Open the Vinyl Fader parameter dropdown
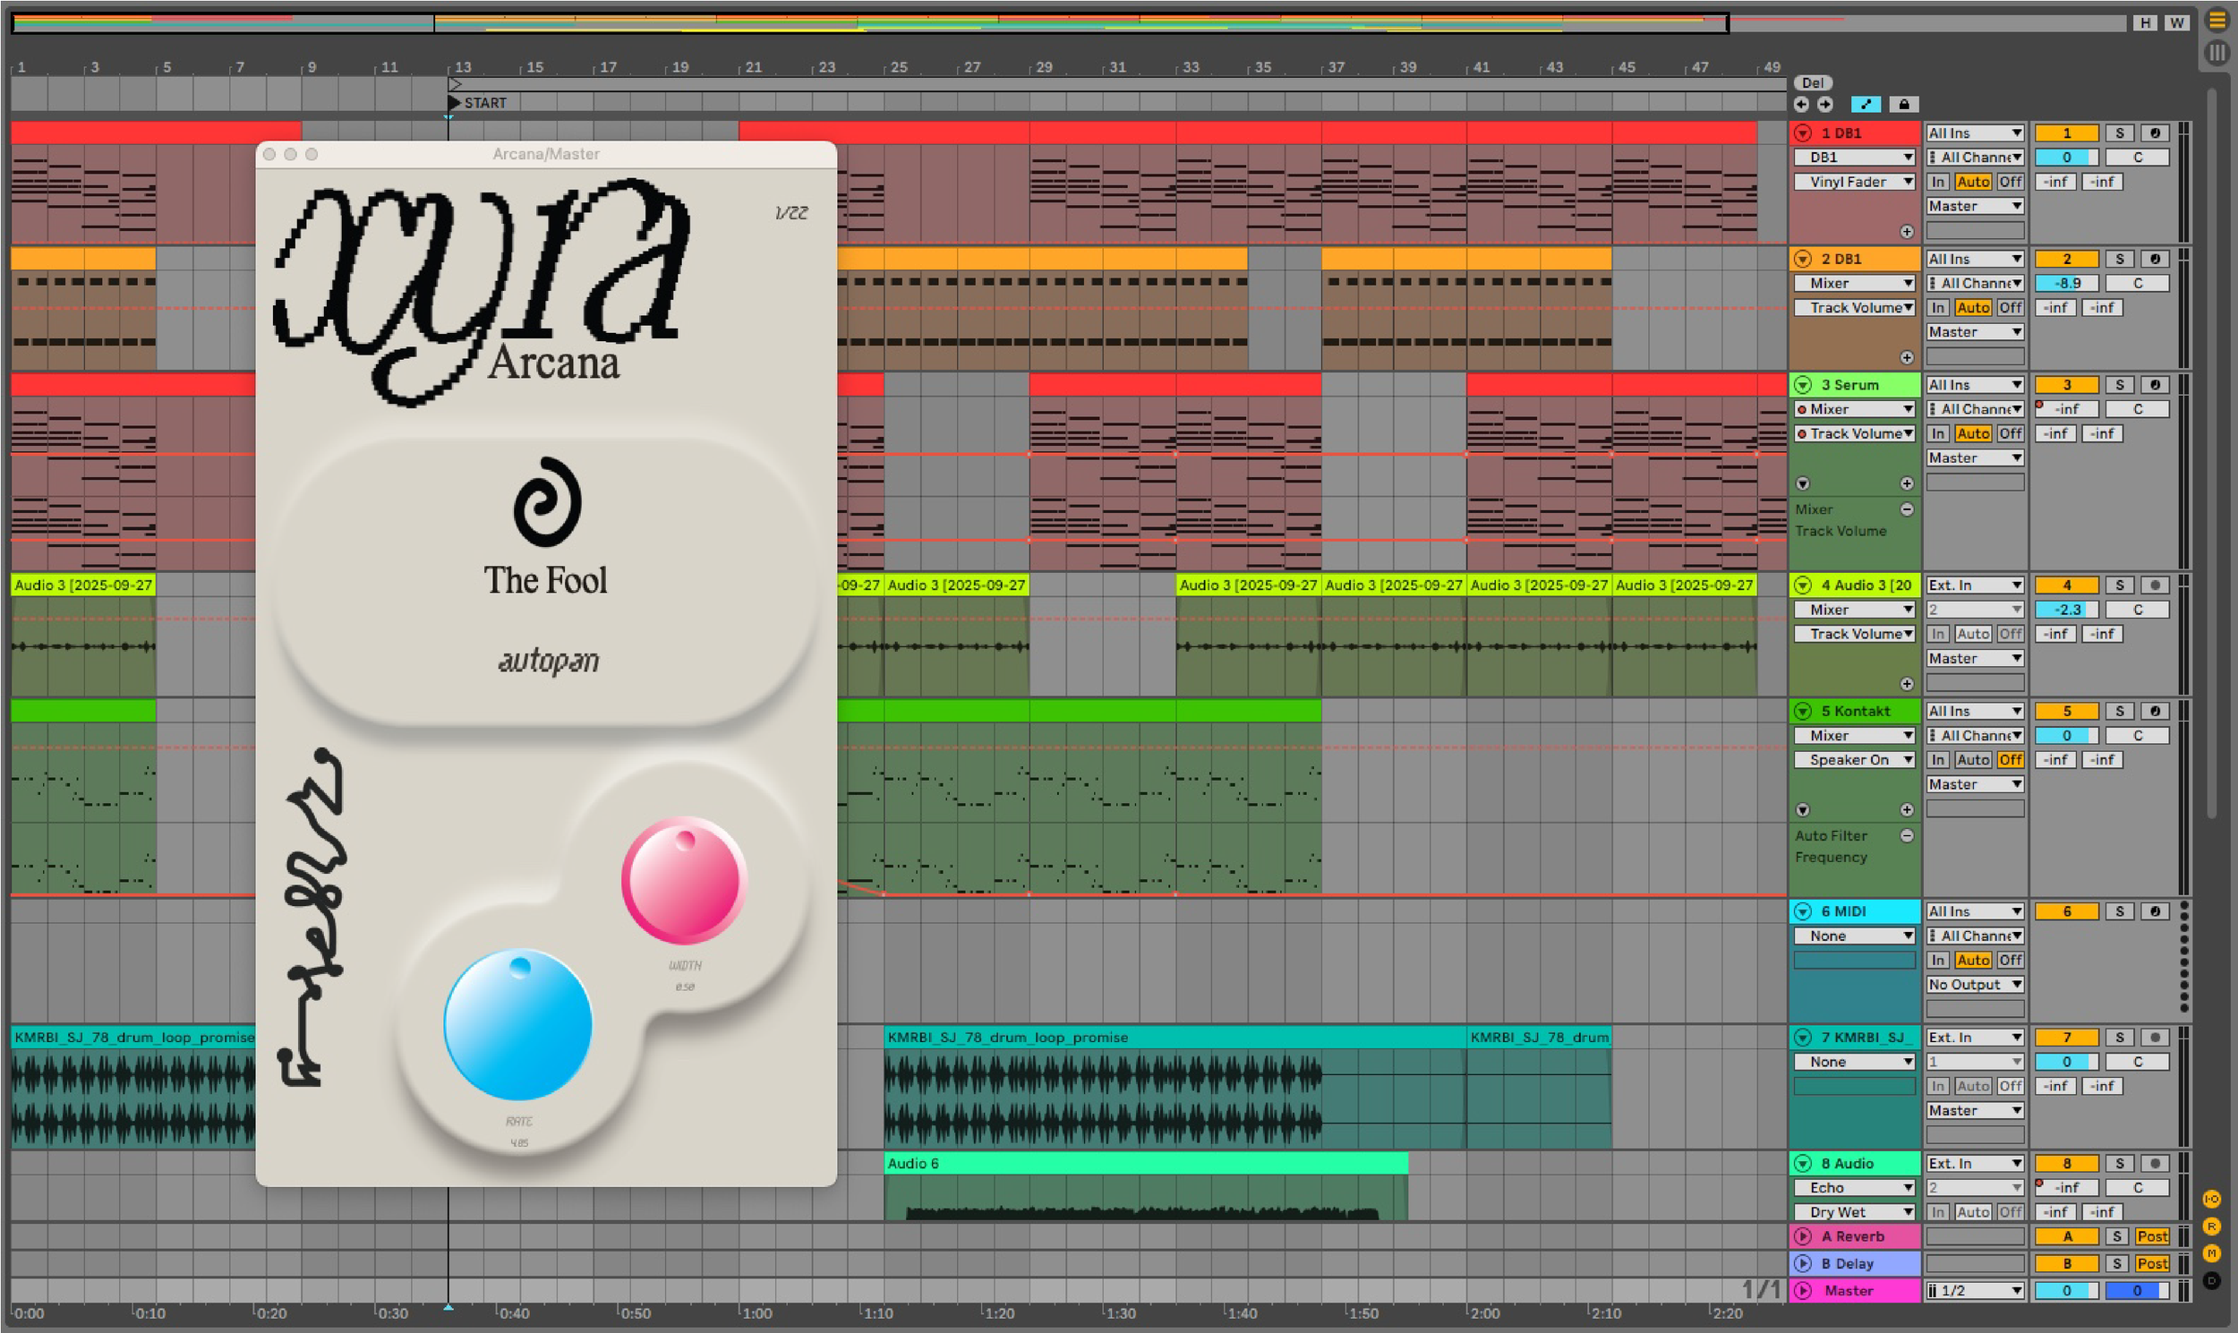The image size is (2238, 1333). 1855,182
